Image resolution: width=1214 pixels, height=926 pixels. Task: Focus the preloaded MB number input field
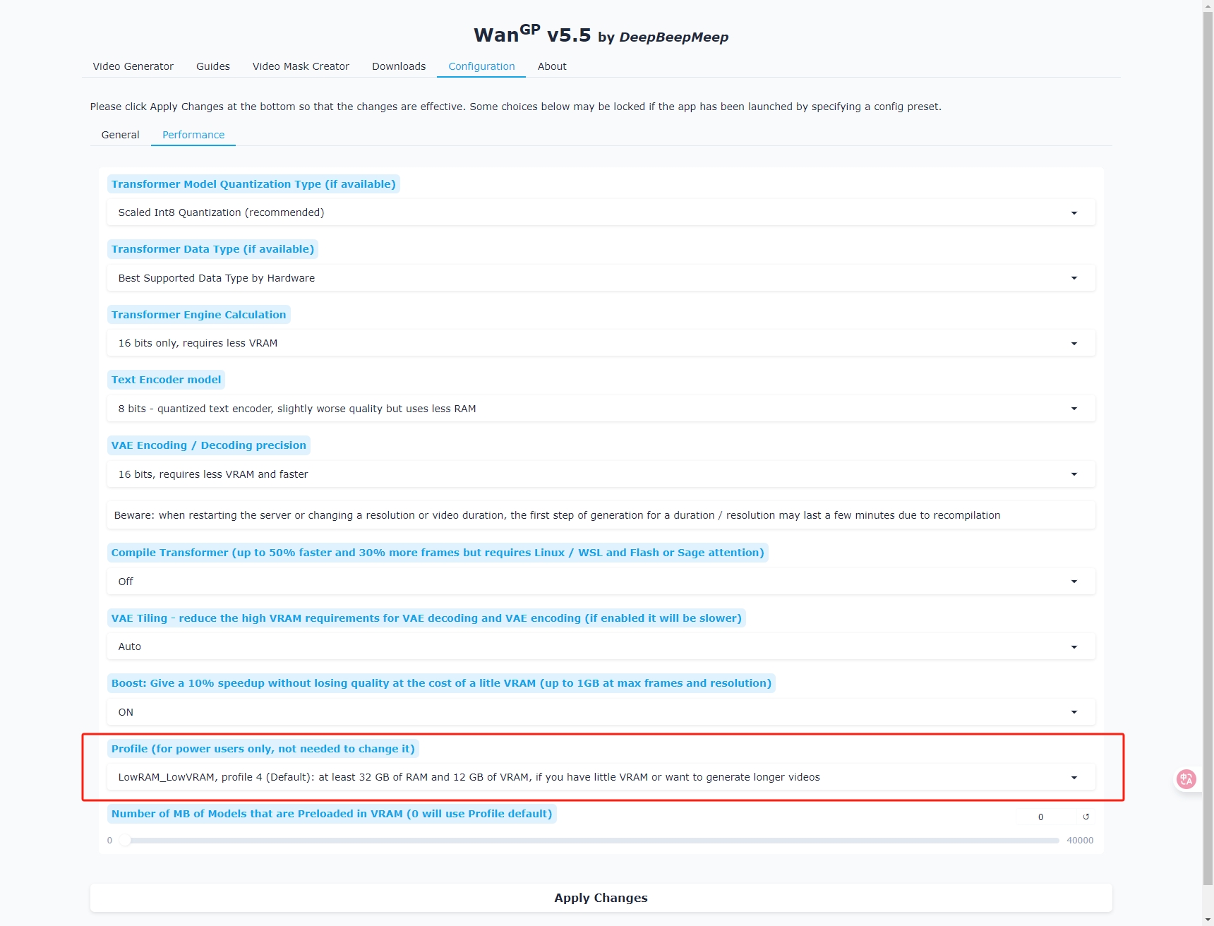1045,817
